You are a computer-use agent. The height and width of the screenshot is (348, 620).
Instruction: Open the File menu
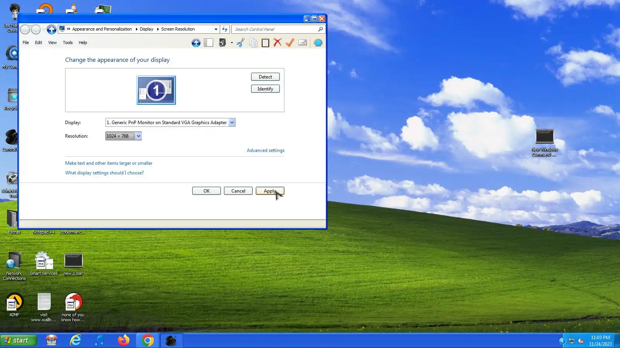click(26, 43)
